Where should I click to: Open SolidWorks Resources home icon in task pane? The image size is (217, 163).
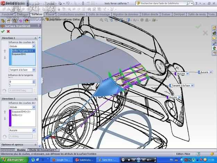[214, 28]
